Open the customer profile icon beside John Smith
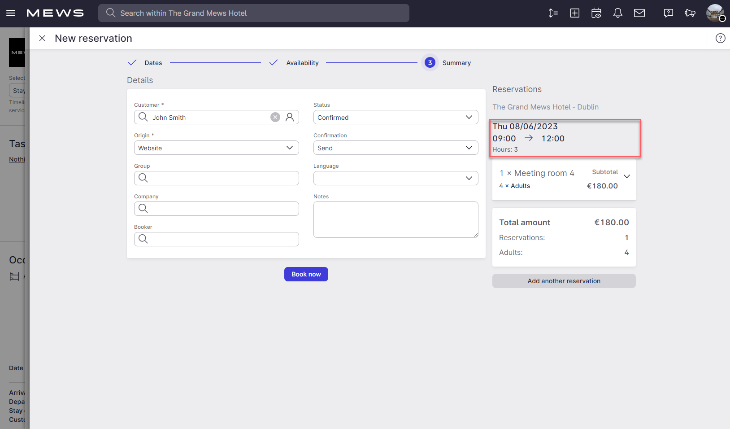Screen dimensions: 730x429 pyautogui.click(x=290, y=117)
